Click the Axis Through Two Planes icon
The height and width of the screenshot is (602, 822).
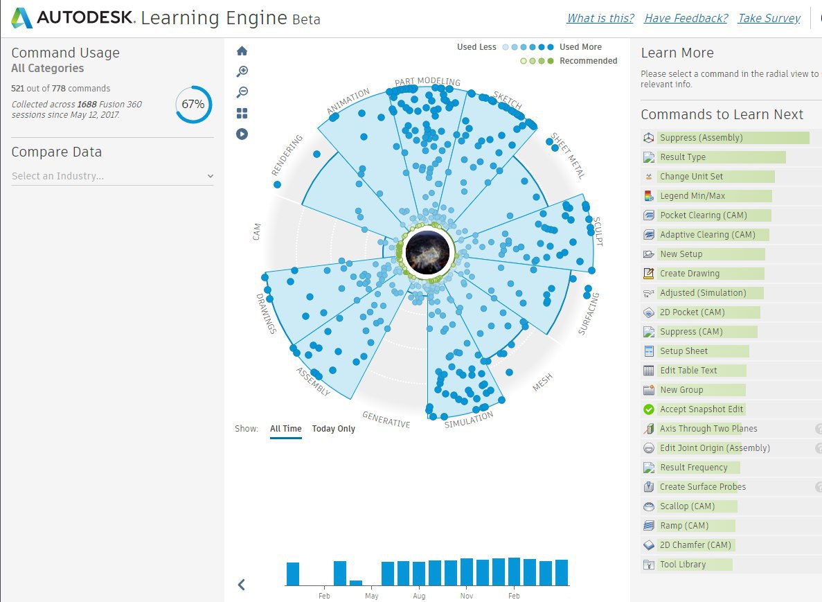pyautogui.click(x=648, y=429)
